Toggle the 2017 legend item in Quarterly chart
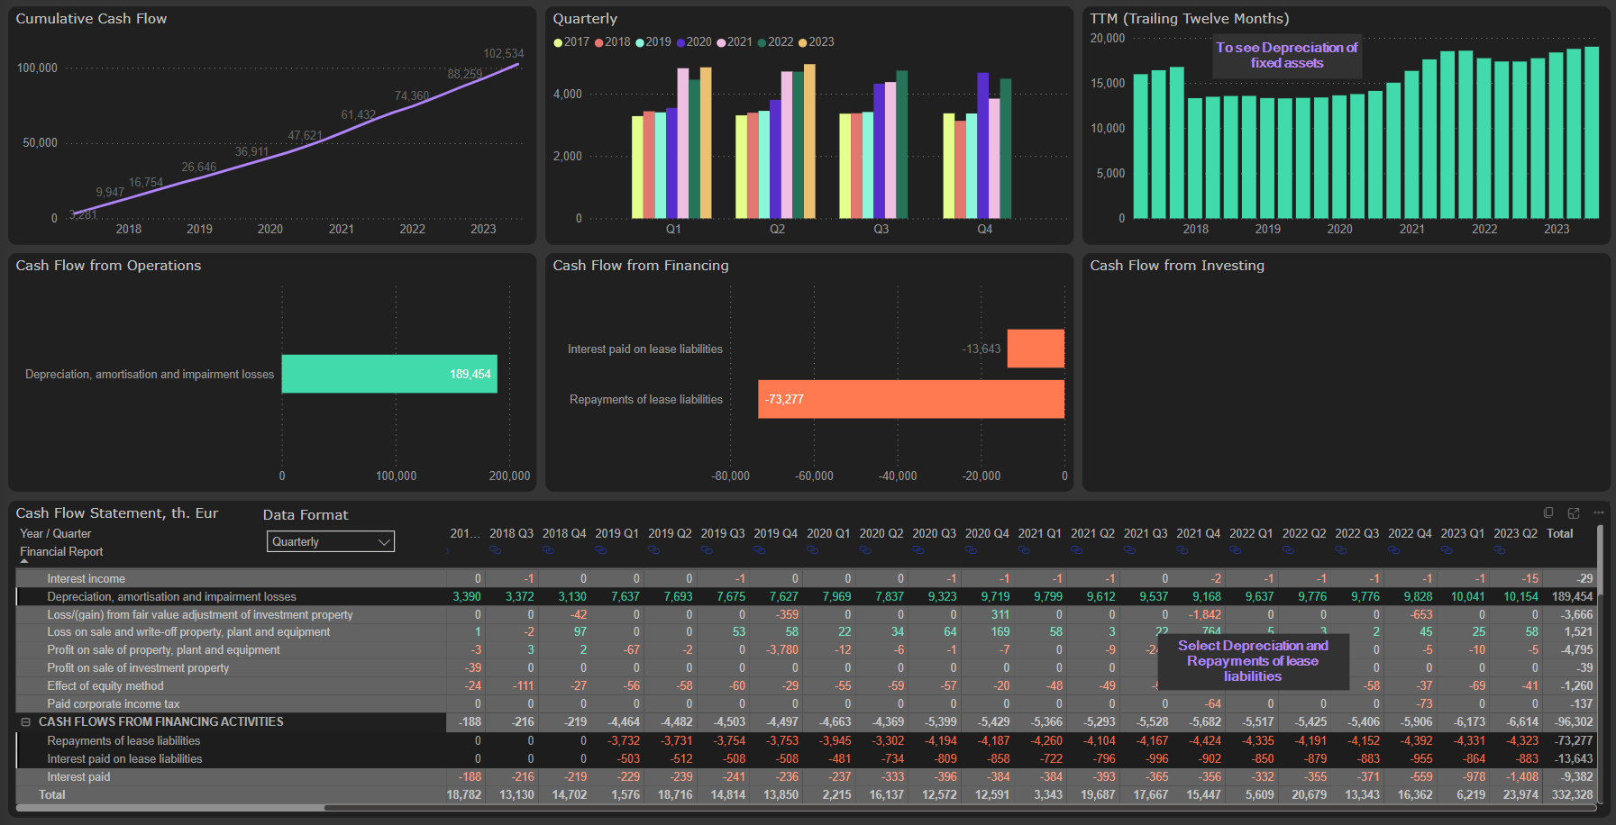1616x825 pixels. pyautogui.click(x=571, y=42)
